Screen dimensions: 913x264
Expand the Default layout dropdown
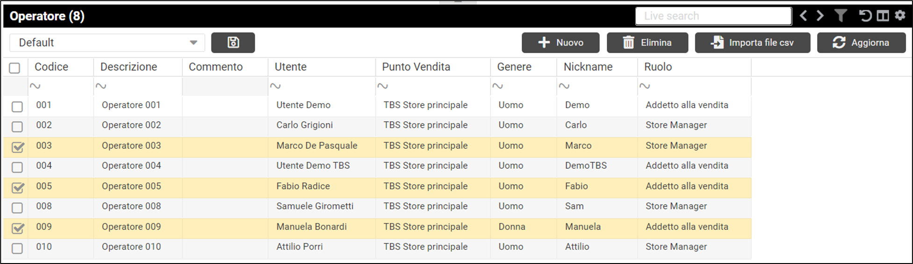click(193, 42)
